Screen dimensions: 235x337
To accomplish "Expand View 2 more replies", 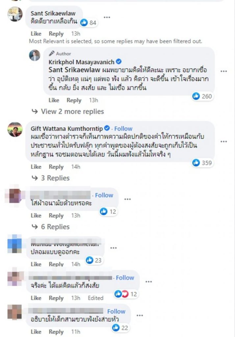I will (x=68, y=111).
